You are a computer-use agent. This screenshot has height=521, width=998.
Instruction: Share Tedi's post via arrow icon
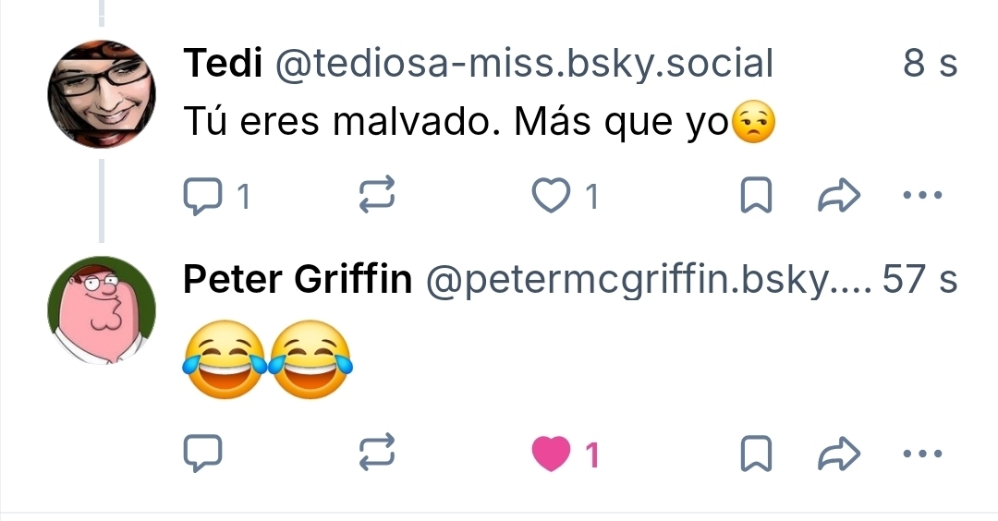(839, 196)
